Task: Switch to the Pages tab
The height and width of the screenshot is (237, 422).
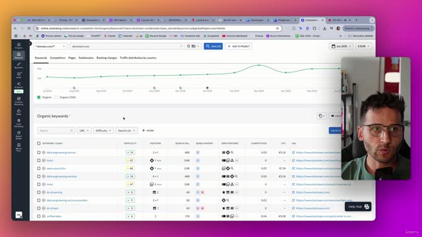Action: coord(72,58)
